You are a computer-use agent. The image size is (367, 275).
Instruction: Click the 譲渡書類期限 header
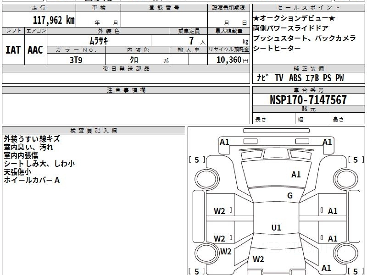tap(228, 8)
